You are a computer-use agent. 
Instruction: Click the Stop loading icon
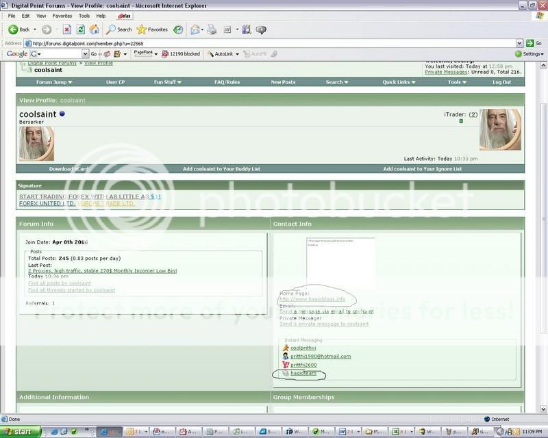point(66,29)
